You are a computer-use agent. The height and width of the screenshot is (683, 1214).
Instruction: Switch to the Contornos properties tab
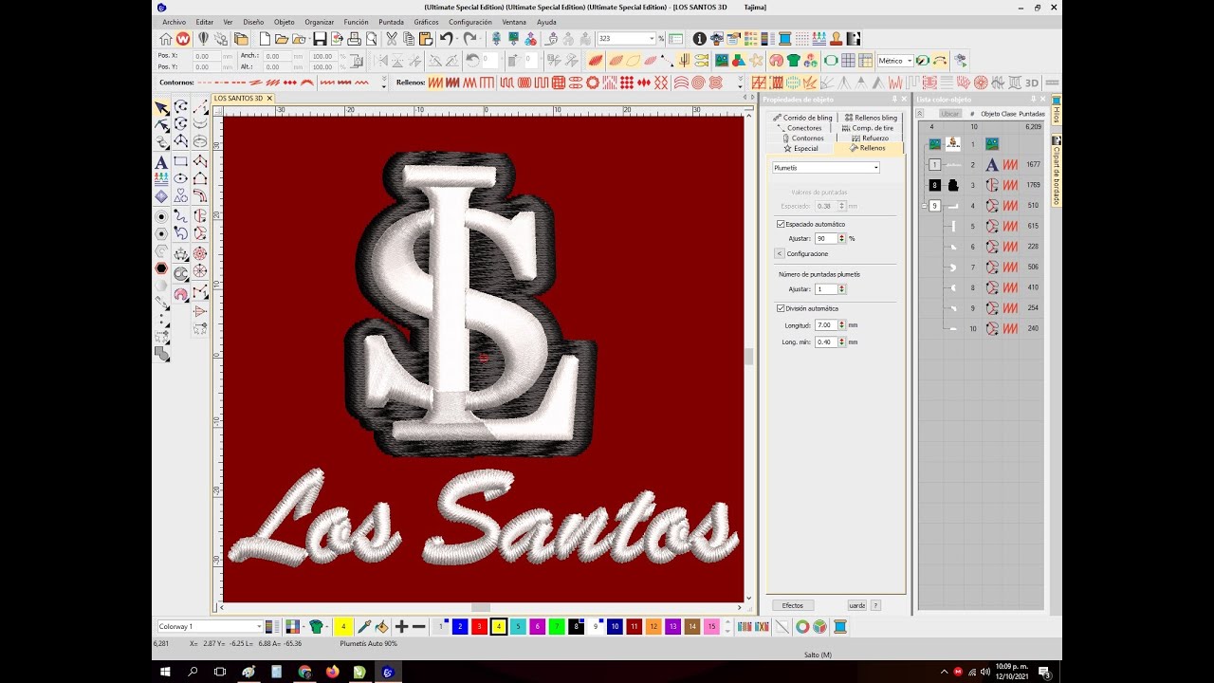pyautogui.click(x=802, y=138)
